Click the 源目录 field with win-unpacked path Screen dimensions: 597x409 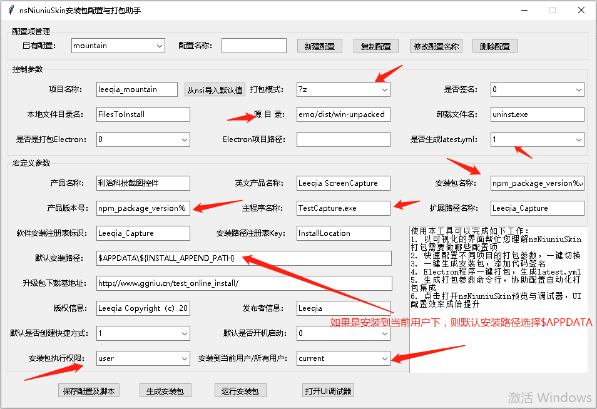tap(344, 114)
